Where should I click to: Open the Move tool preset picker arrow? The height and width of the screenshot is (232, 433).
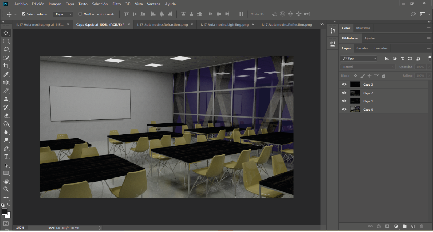15,14
